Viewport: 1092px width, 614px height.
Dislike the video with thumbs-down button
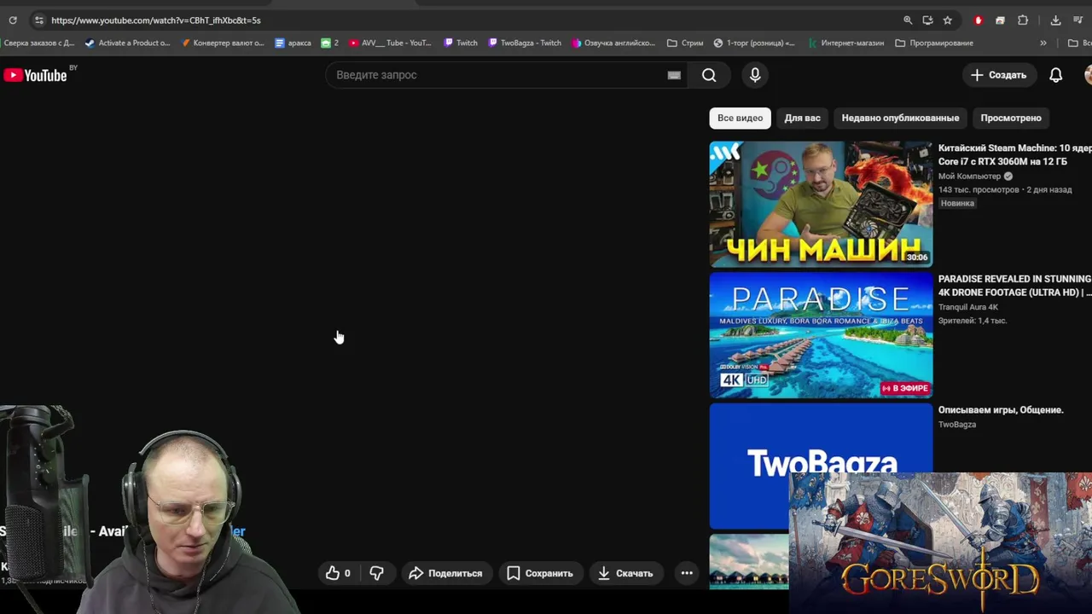376,573
